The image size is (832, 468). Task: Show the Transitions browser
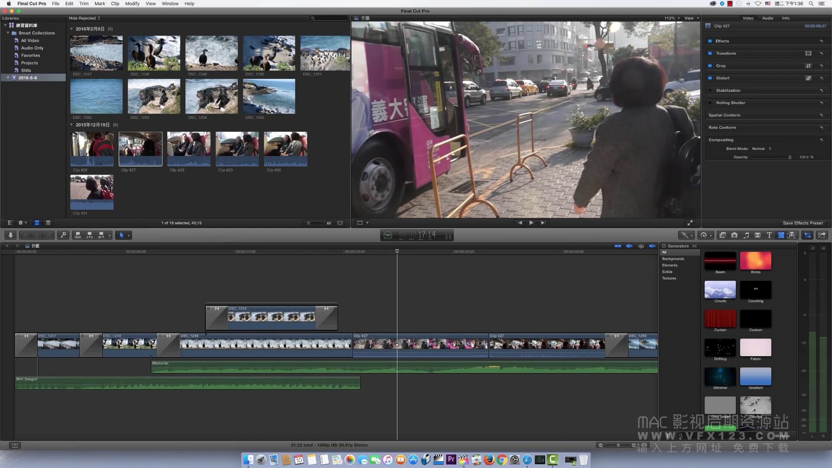tap(757, 235)
